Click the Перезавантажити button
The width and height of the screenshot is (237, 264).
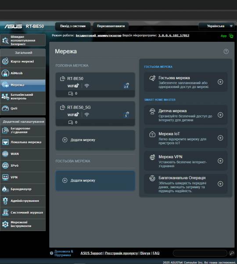coord(111,26)
